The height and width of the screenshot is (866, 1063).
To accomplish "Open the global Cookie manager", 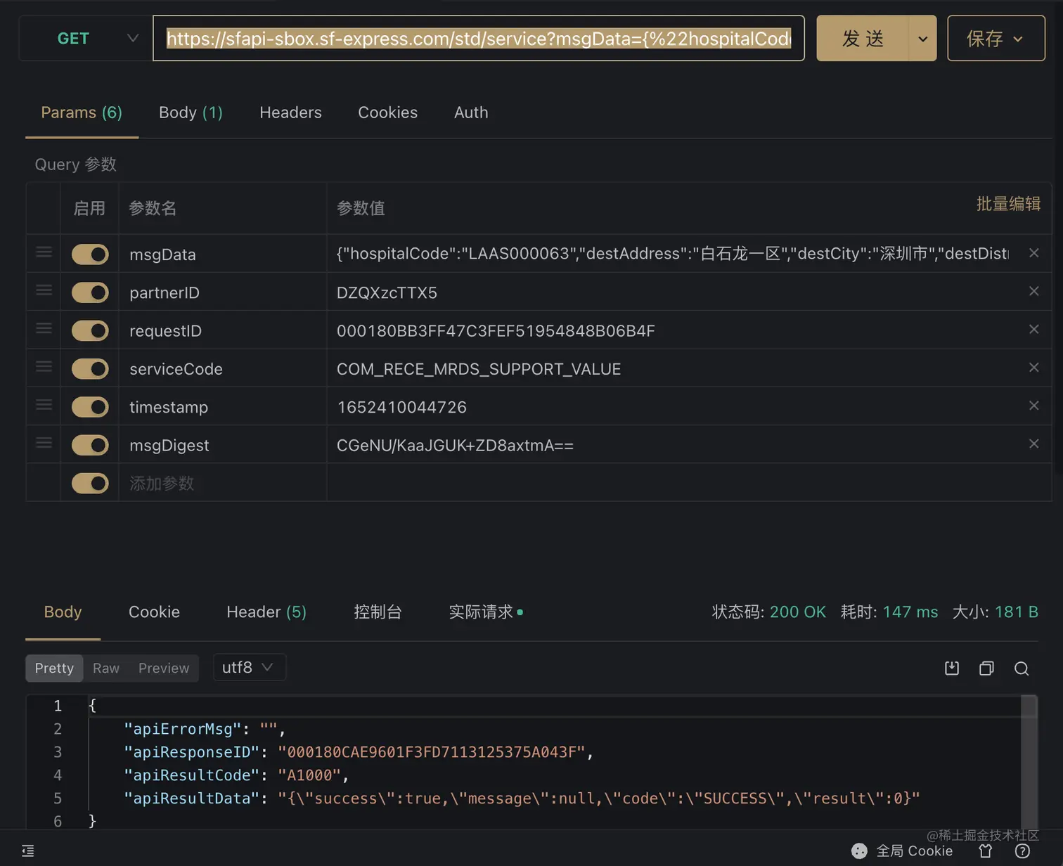I will tap(902, 851).
